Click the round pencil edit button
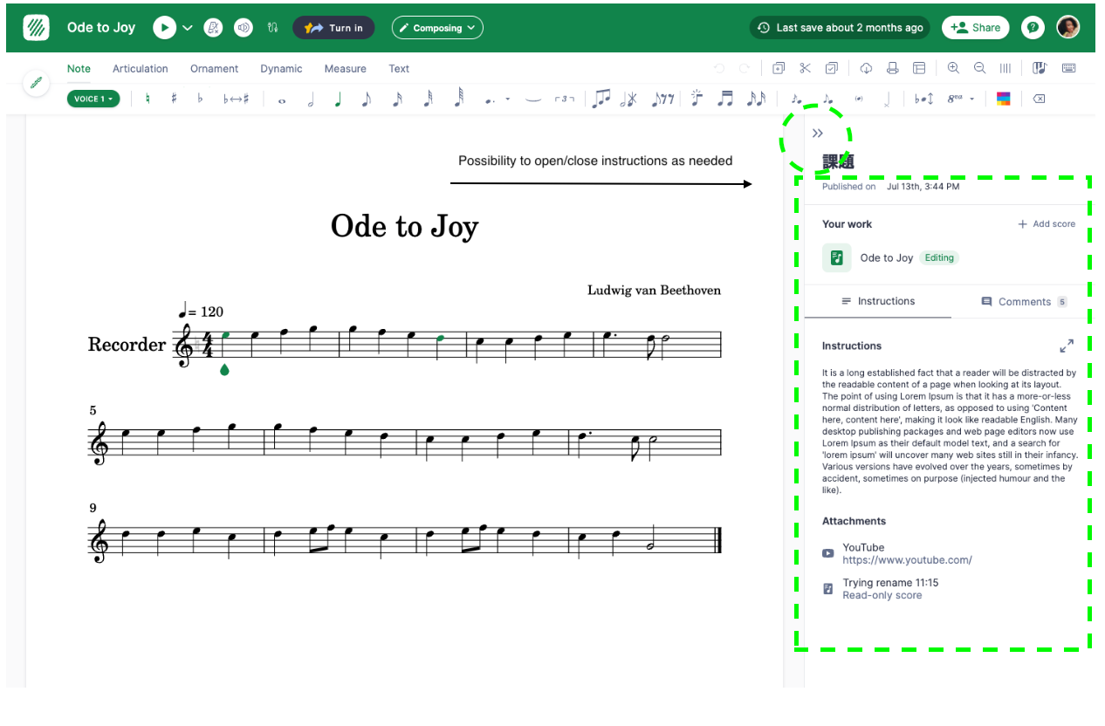The image size is (1105, 726). [36, 83]
